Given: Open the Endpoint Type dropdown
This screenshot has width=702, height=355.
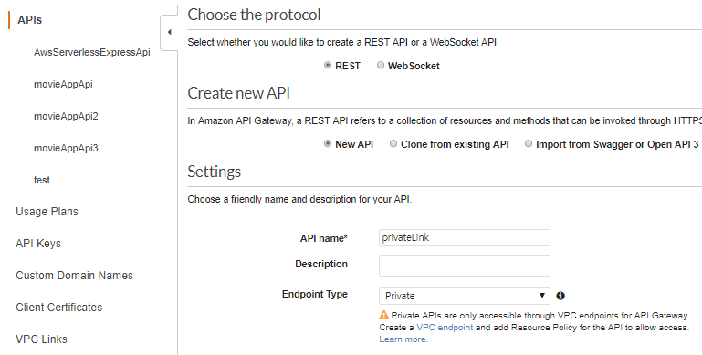Looking at the screenshot, I should click(x=465, y=296).
